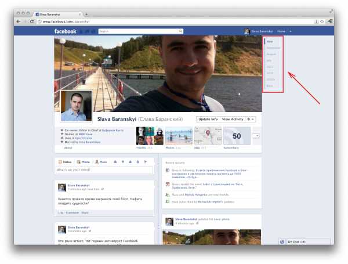Viewport: 348px width, 264px height.
Task: Click the globe icon beside the Chat bar
Action: pos(282,241)
